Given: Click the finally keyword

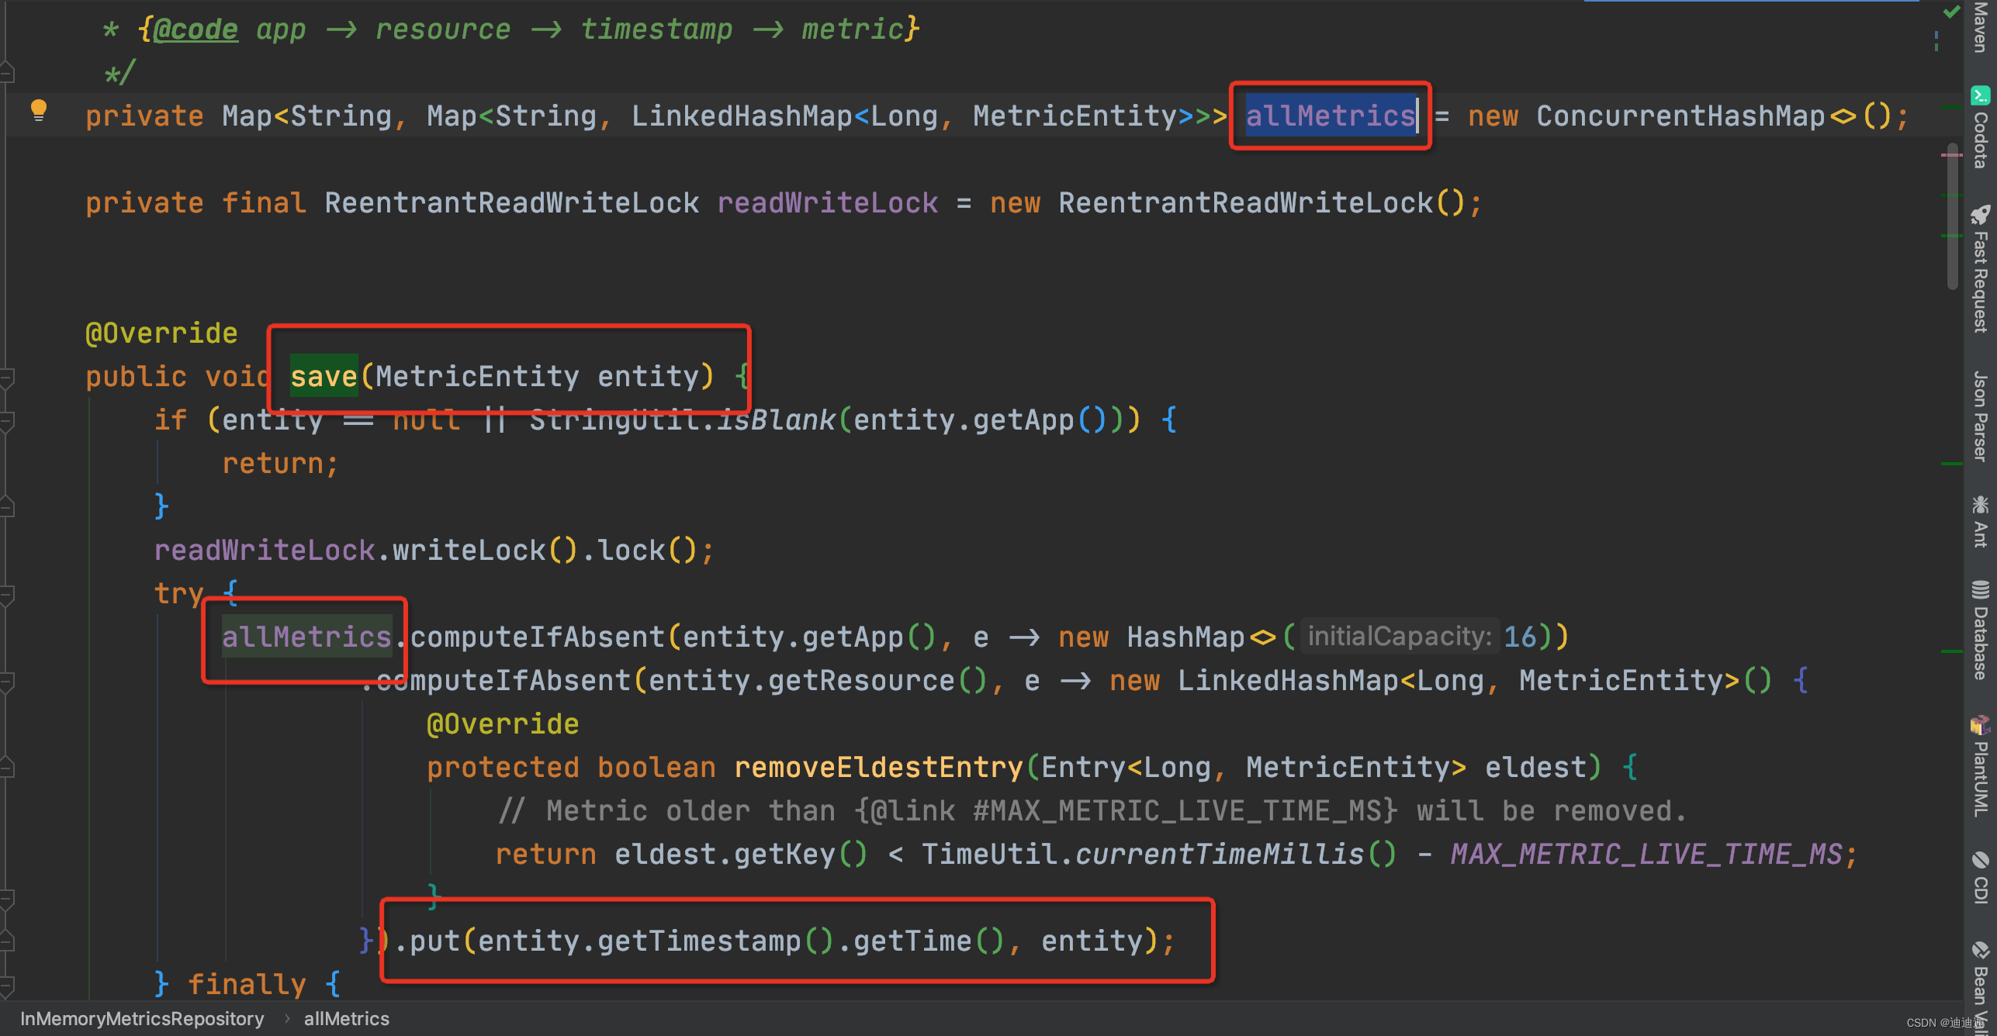Looking at the screenshot, I should pos(247,985).
